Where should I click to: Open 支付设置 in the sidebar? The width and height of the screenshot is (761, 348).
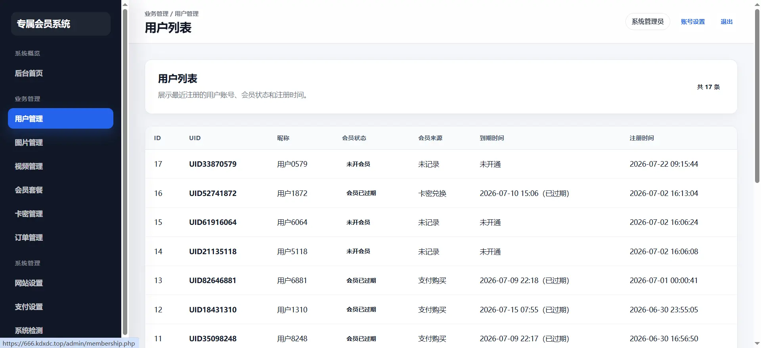tap(61, 307)
